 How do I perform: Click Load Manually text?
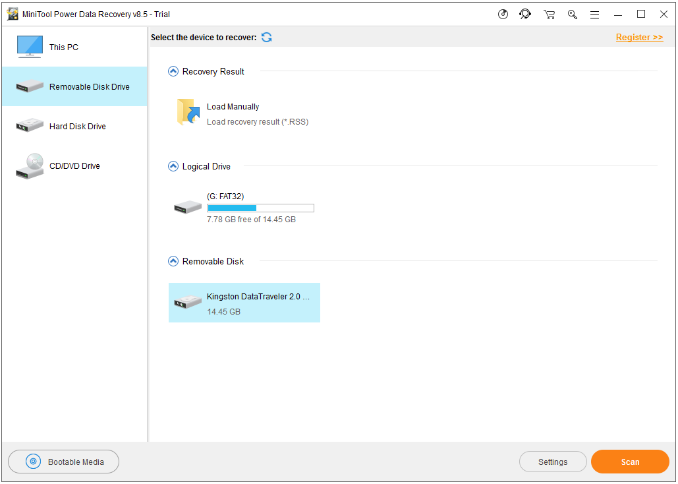[233, 107]
